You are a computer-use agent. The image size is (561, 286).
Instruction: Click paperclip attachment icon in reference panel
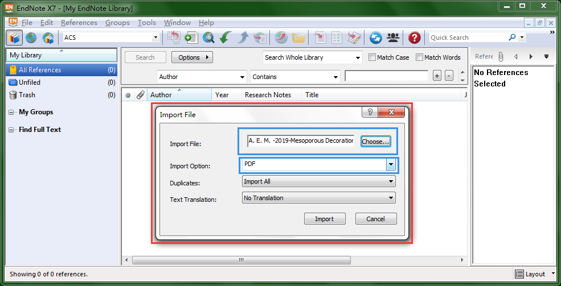pos(501,56)
